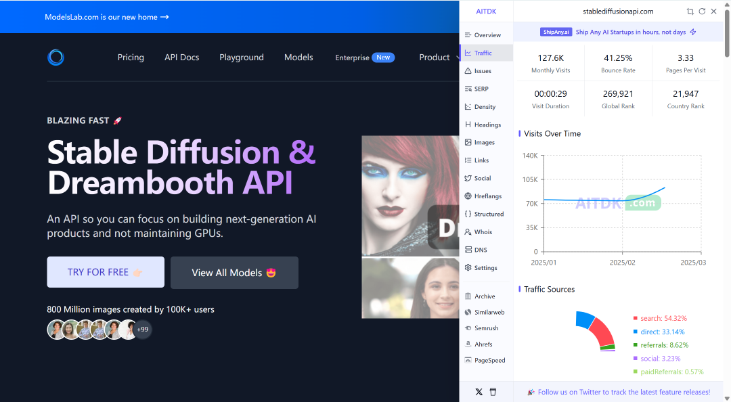Screen dimensions: 731x402
Task: Click the smiling woman sample image
Action: [x=410, y=288]
